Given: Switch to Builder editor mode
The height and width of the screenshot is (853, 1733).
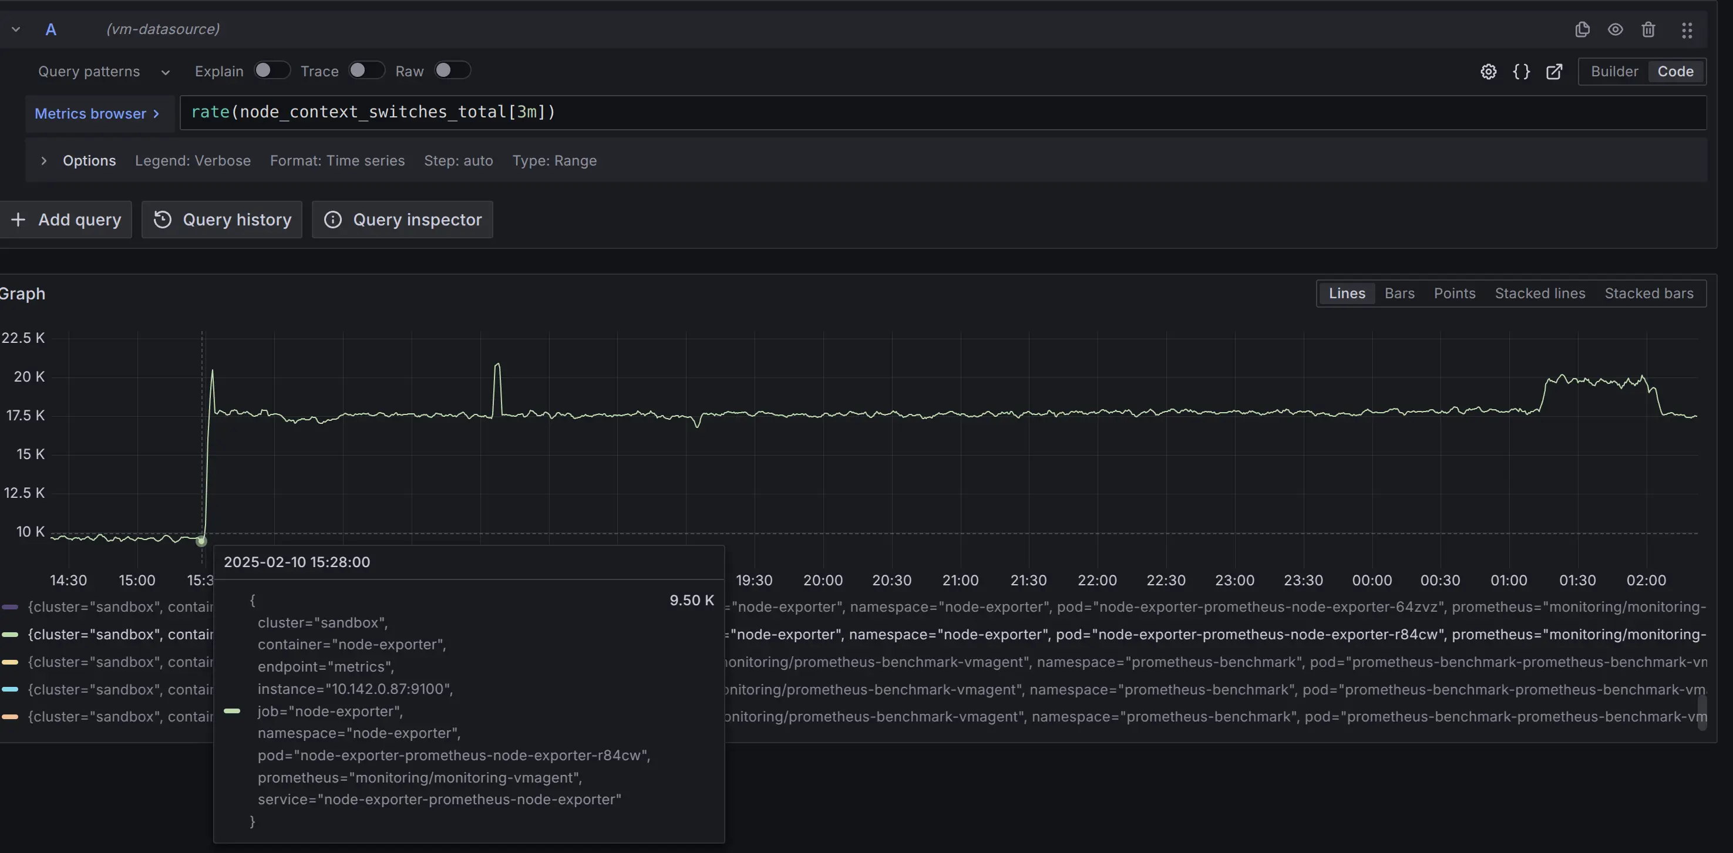Looking at the screenshot, I should coord(1614,71).
